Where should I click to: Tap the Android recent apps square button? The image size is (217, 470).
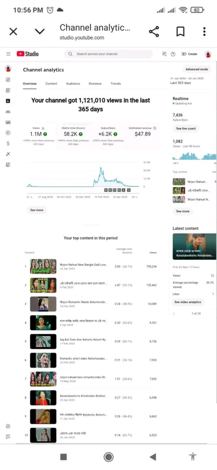click(64, 457)
